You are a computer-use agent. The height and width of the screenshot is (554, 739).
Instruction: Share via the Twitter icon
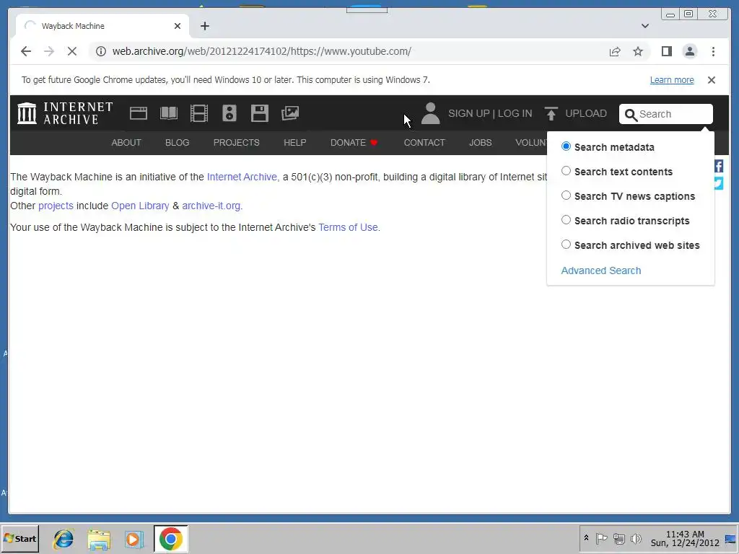(719, 183)
